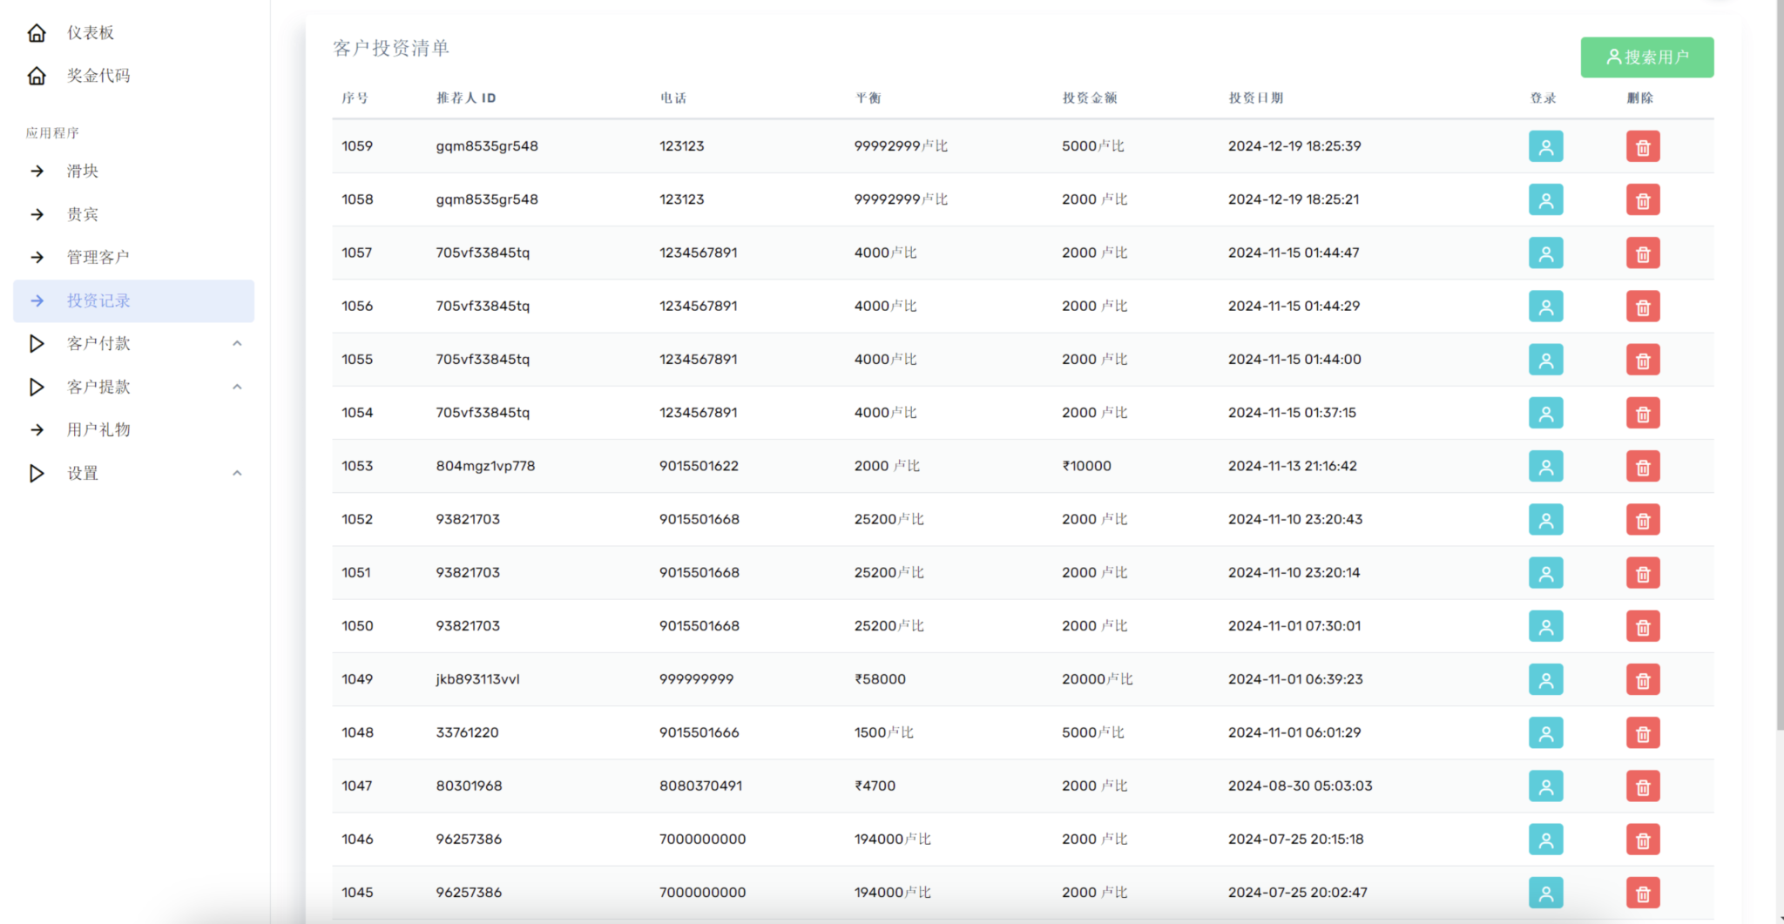Click the home icon beside 仪表板

(x=37, y=33)
